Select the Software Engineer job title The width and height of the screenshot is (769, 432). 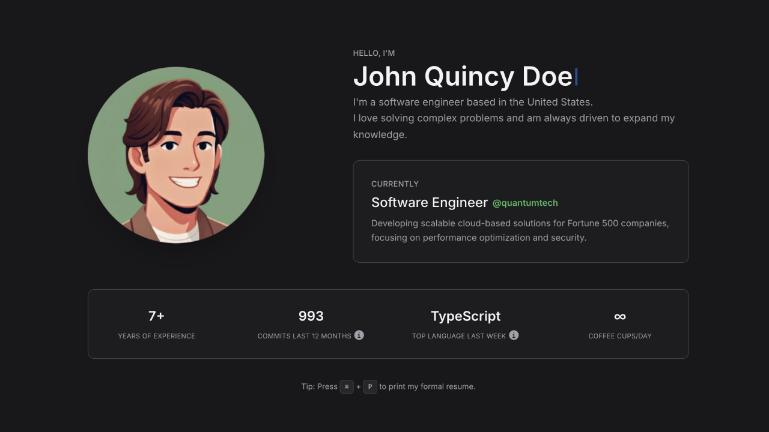430,203
